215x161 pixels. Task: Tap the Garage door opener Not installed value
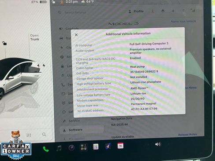138,77
